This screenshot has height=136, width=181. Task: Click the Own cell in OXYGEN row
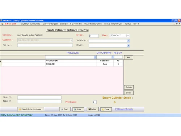(105, 64)
